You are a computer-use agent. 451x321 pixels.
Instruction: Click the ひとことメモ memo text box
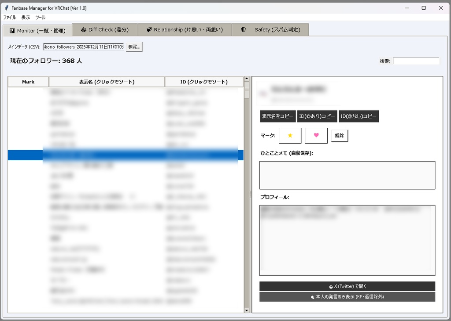[x=347, y=175]
